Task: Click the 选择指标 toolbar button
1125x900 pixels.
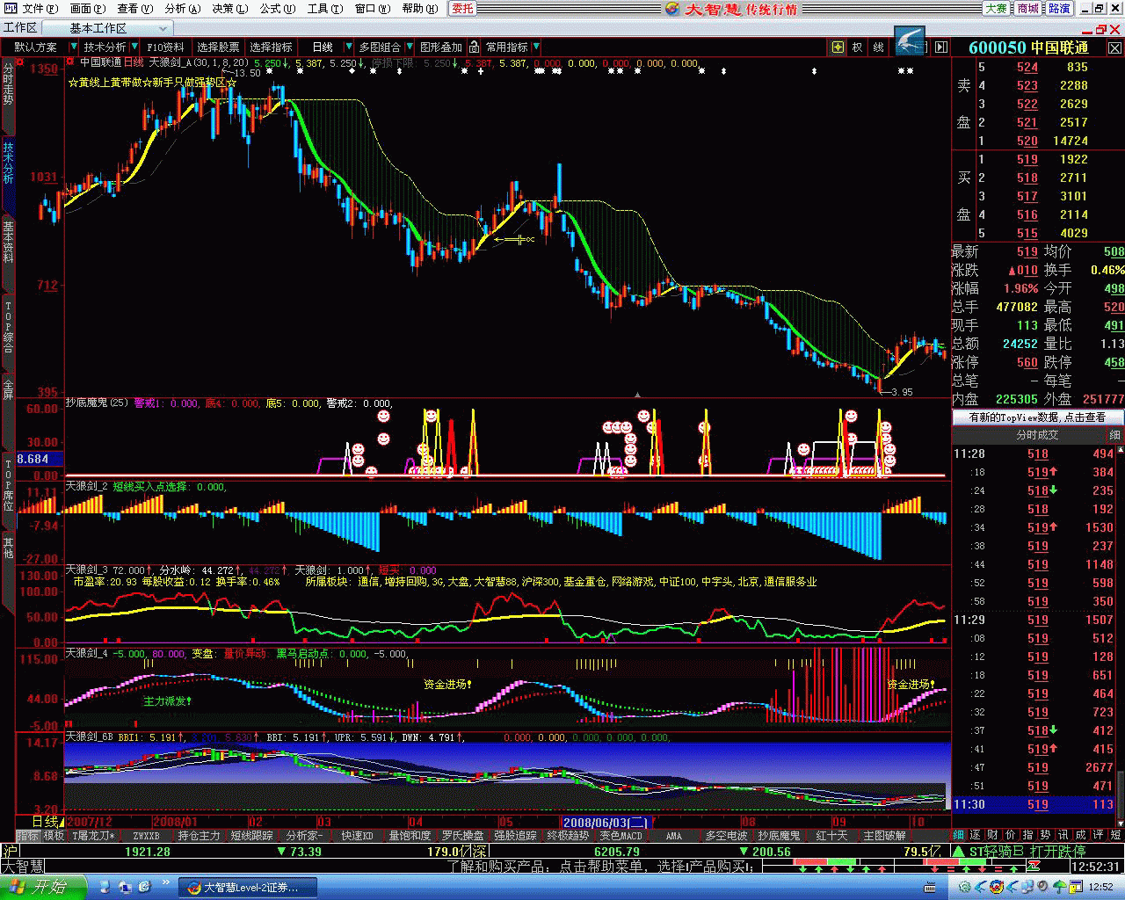Action: 271,47
